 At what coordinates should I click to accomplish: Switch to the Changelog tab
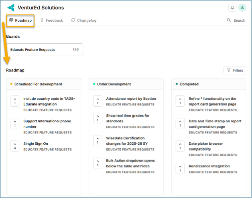tap(84, 20)
